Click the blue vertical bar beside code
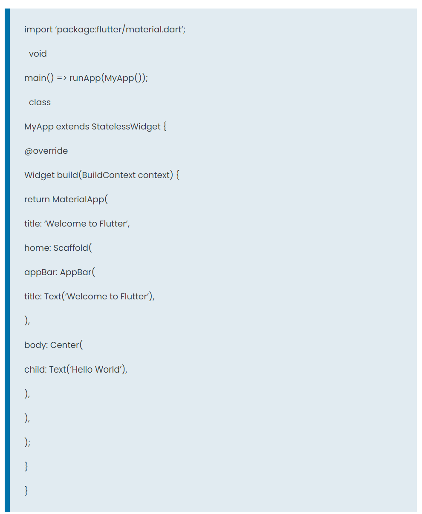This screenshot has height=514, width=422. tap(7, 260)
